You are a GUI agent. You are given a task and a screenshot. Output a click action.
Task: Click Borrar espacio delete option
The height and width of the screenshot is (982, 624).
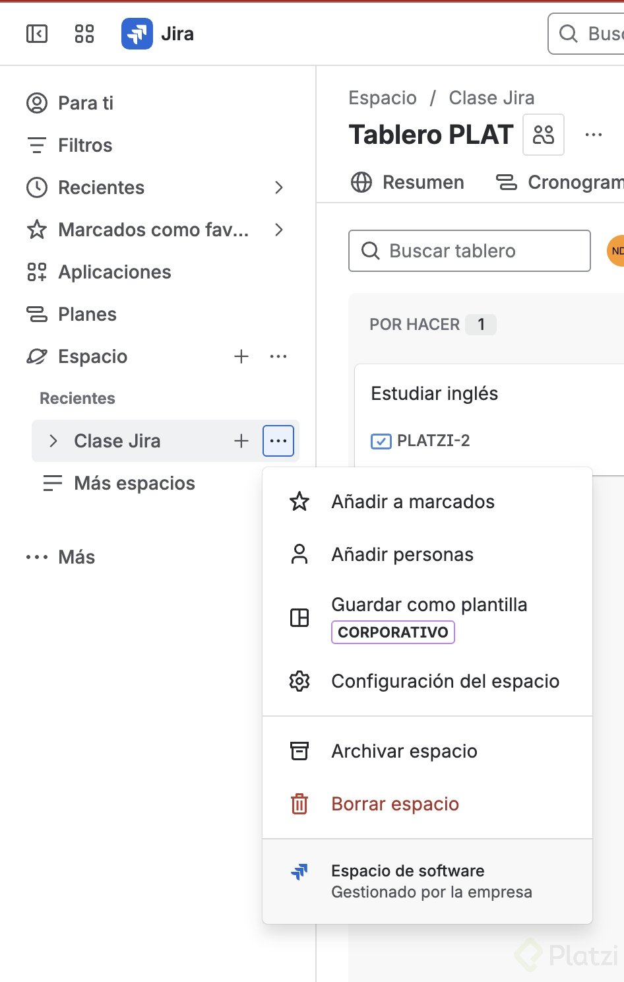coord(394,804)
